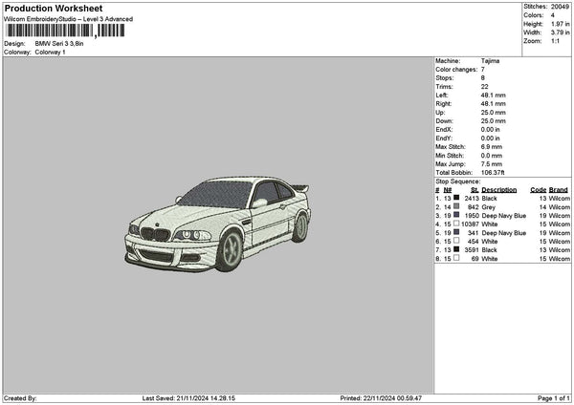Click the Code column header

(x=538, y=189)
